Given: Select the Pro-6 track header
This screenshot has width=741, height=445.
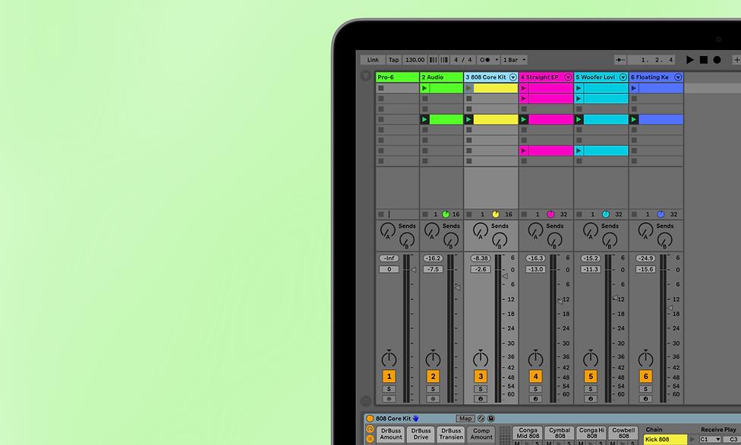Looking at the screenshot, I should point(397,77).
